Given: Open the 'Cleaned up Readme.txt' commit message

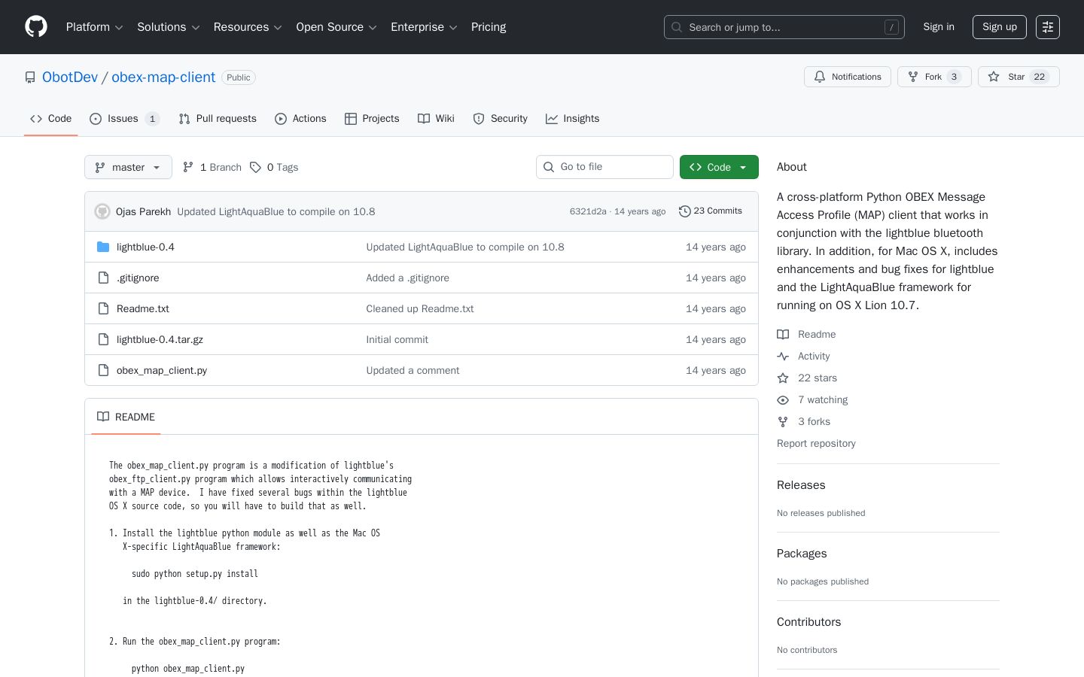Looking at the screenshot, I should tap(420, 308).
